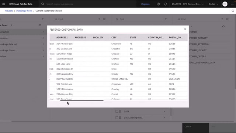Screen dimensions: 236x133
Task: Click the city cell "Crozet"
Action: pos(115,94)
